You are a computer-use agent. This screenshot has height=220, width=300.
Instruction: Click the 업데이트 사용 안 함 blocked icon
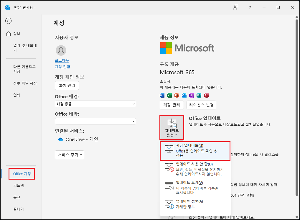coord(169,167)
